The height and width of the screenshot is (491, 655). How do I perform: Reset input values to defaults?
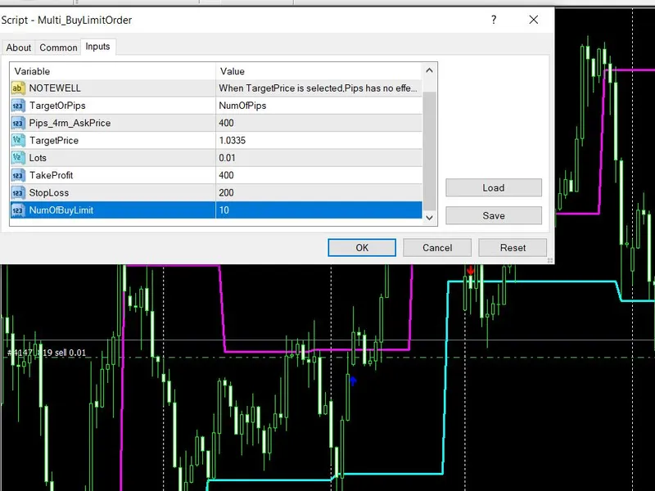(x=513, y=248)
